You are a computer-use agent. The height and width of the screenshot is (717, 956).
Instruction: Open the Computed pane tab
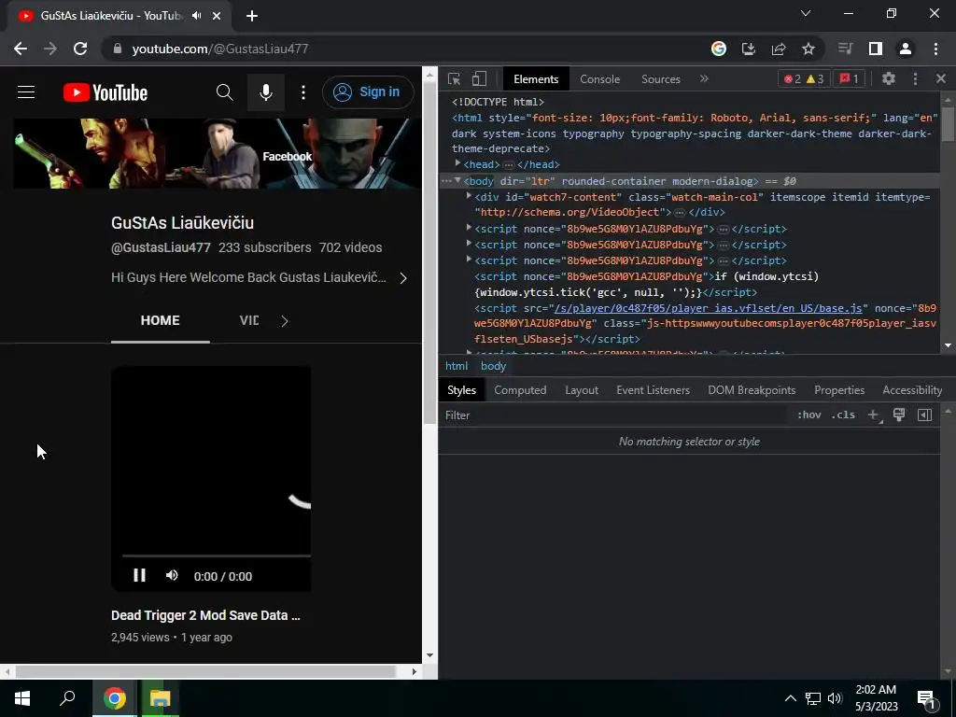[520, 390]
